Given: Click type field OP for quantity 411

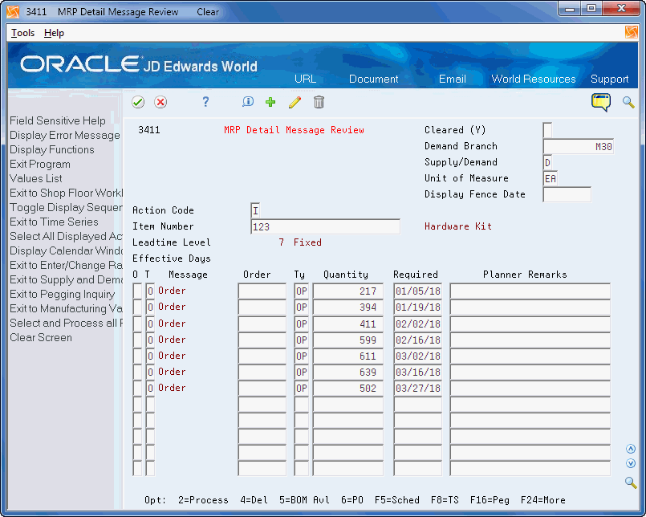Looking at the screenshot, I should click(302, 324).
